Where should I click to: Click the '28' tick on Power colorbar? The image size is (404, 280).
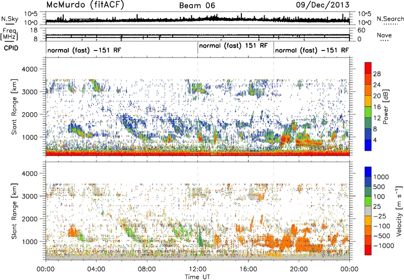pyautogui.click(x=377, y=74)
